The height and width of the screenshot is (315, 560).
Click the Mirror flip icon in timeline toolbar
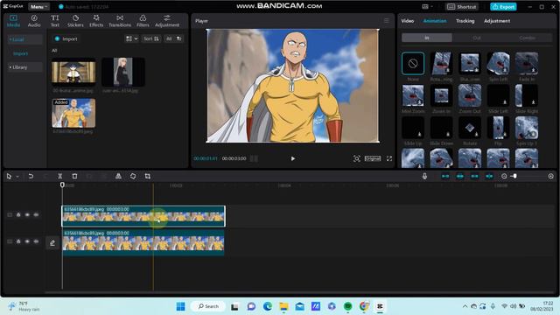(x=118, y=176)
